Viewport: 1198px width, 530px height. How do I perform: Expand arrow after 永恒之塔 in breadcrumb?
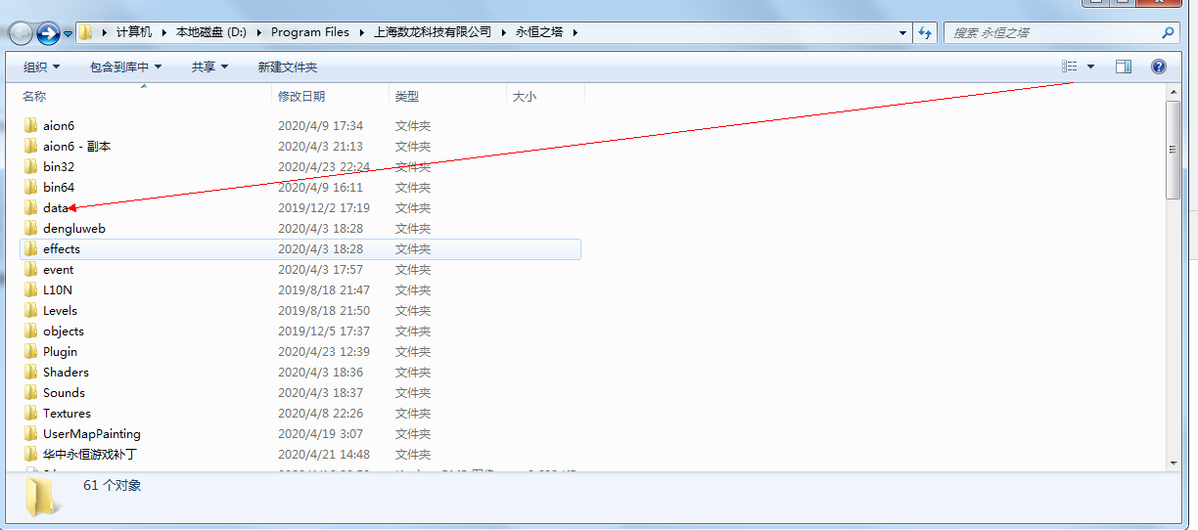coord(576,32)
